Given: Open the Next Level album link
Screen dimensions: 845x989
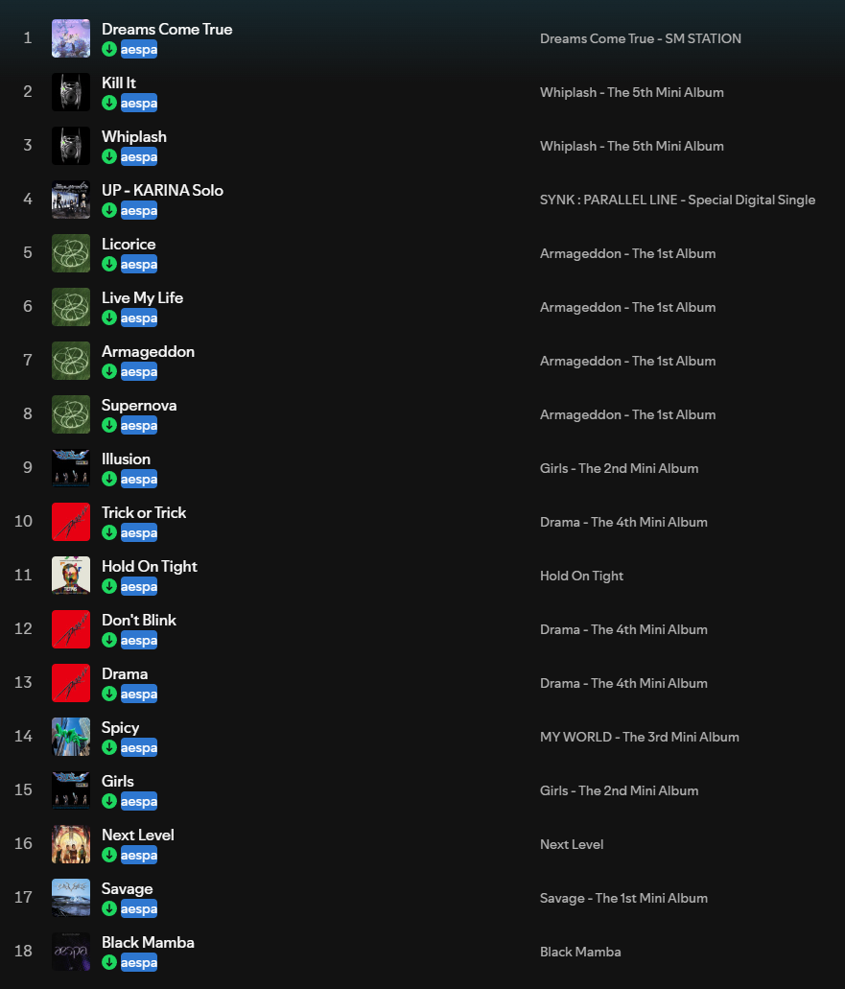Looking at the screenshot, I should click(x=572, y=844).
